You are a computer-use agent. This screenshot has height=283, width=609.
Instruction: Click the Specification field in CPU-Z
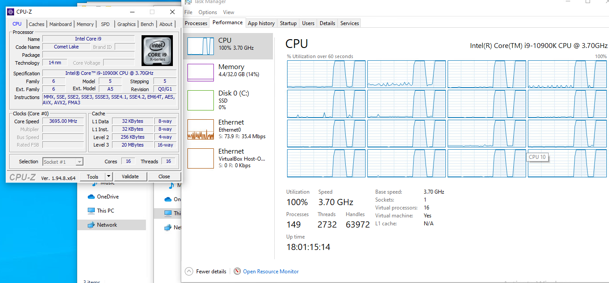pyautogui.click(x=109, y=74)
